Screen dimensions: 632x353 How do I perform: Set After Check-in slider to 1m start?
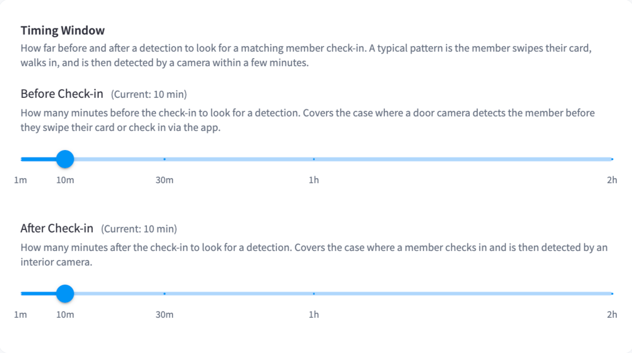tap(21, 294)
